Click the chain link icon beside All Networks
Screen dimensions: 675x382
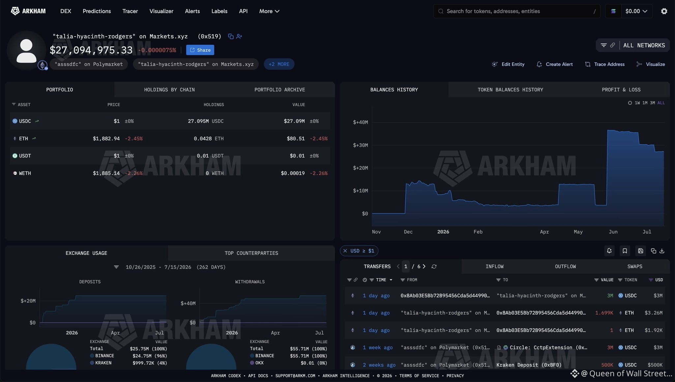click(612, 45)
